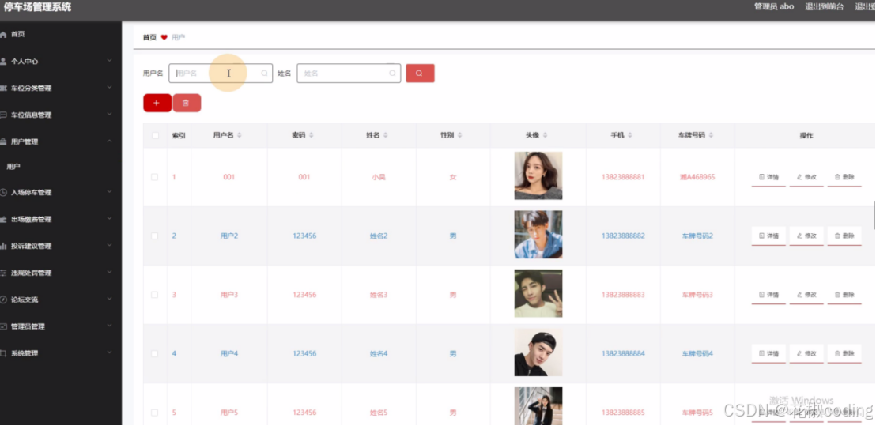Expand the 个人中心 chevron
The width and height of the screenshot is (876, 426).
point(109,60)
